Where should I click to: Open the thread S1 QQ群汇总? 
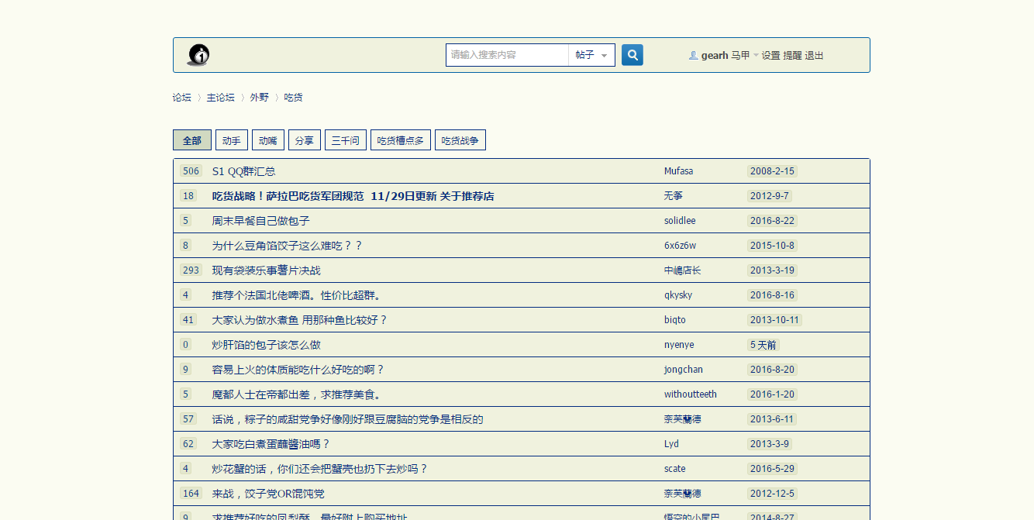pos(243,171)
